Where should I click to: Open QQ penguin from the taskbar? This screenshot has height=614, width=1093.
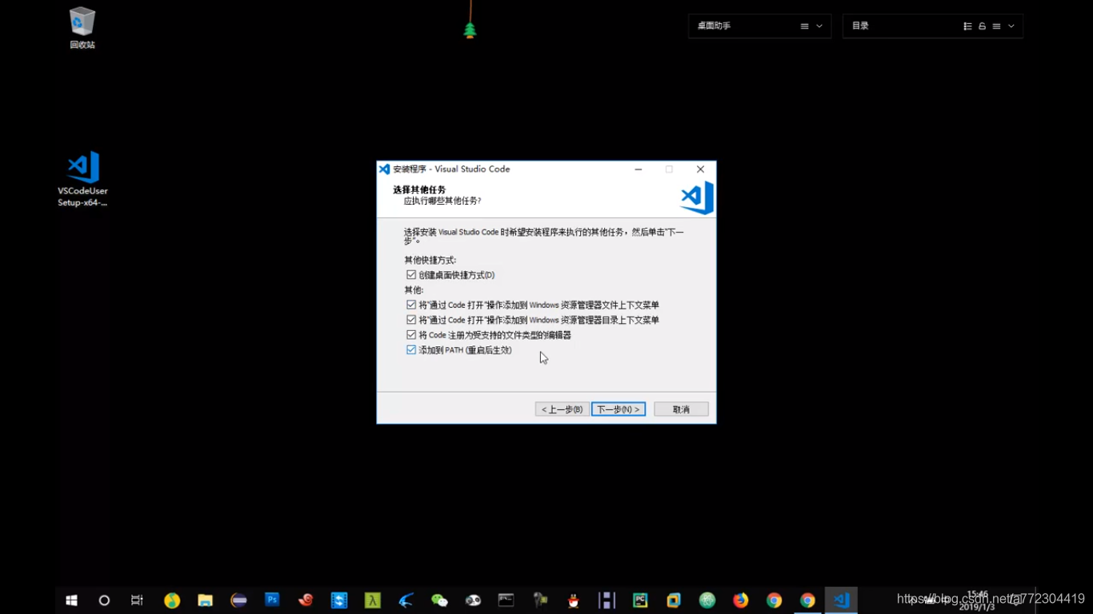[x=574, y=600]
